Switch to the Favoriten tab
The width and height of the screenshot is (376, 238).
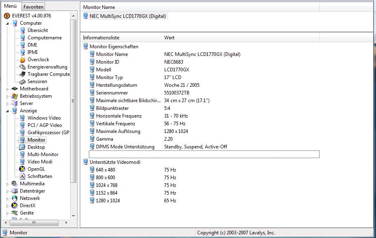[33, 7]
